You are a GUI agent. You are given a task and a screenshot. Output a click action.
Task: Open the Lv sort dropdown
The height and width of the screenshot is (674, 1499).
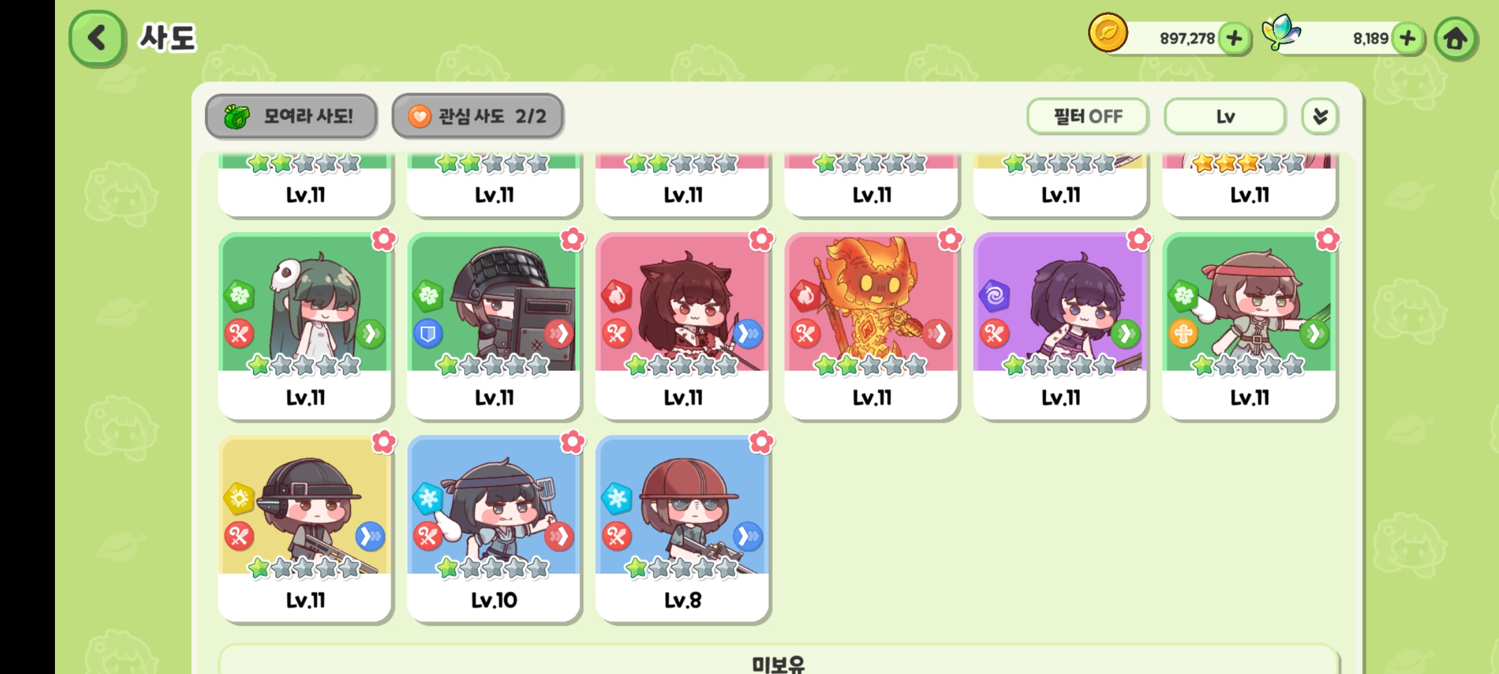click(1225, 116)
